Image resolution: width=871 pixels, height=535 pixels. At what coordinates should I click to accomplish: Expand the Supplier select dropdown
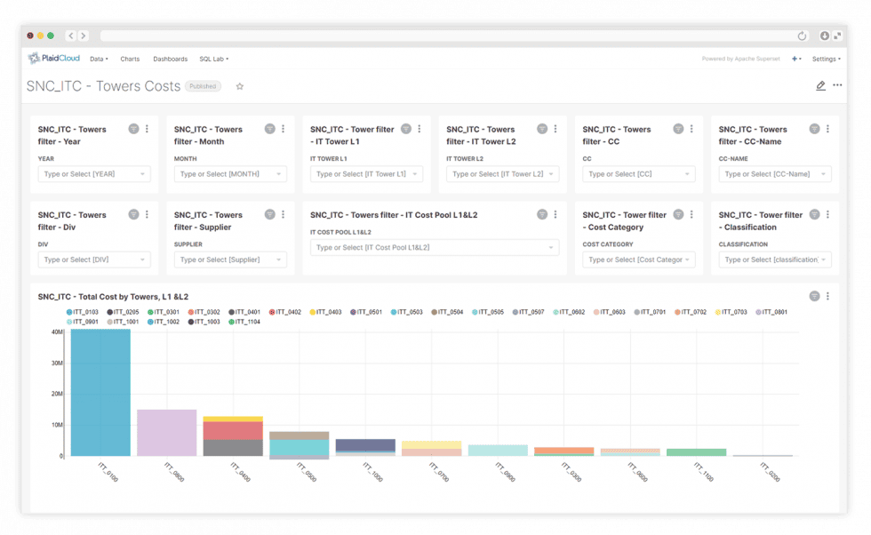230,260
